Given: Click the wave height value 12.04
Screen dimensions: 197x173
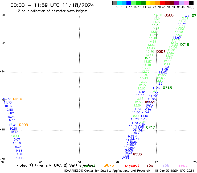Looking at the screenshot, I should [x=138, y=106].
